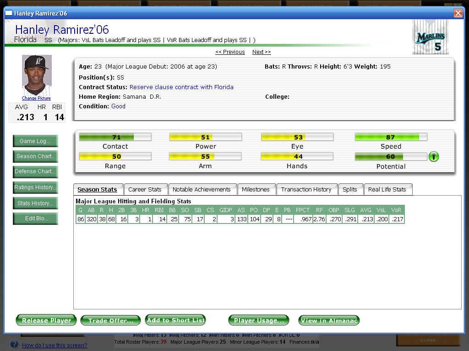Click the Good condition link
469x351 pixels.
click(x=118, y=106)
